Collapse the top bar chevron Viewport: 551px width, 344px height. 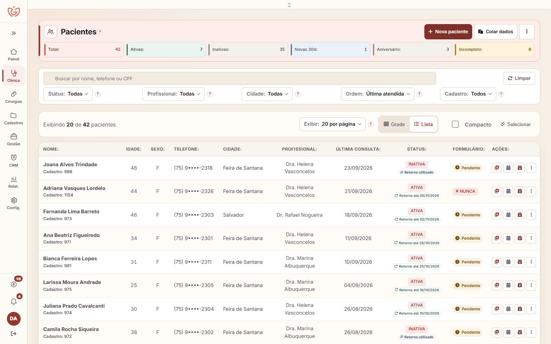point(289,5)
